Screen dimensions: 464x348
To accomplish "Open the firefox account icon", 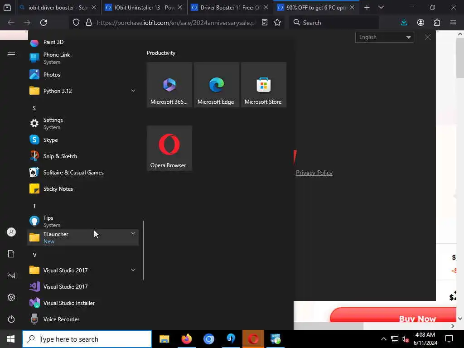I will click(420, 23).
